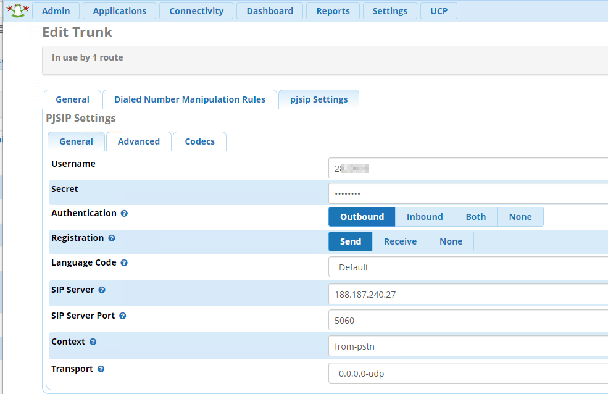Screen dimensions: 608x394
Task: Open the Language Code dropdown
Action: [468, 267]
